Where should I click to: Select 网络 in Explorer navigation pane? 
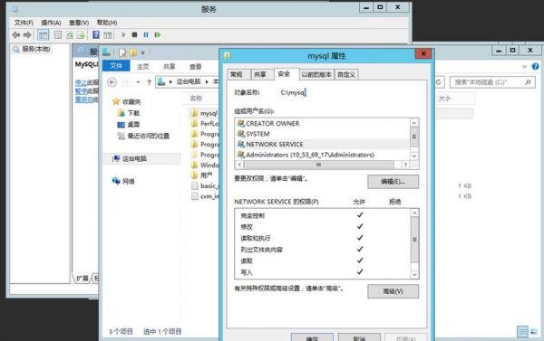pyautogui.click(x=129, y=182)
